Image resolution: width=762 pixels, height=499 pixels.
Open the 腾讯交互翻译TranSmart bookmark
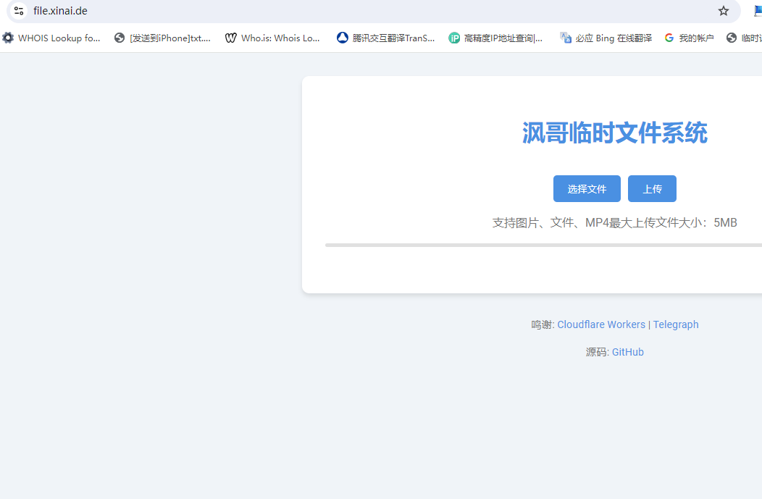386,38
